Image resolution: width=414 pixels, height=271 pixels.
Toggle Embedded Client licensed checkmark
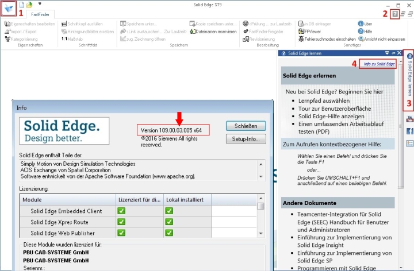pyautogui.click(x=121, y=211)
